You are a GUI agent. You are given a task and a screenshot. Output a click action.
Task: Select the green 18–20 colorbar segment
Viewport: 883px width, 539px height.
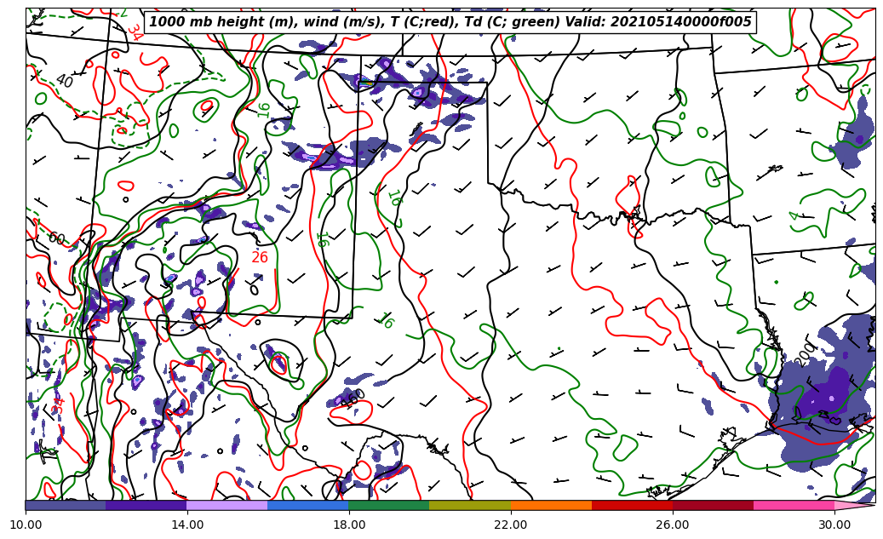tap(389, 505)
